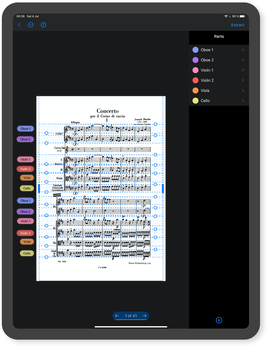Open Violin 2 in Parts list
268x347 pixels.
tap(219, 80)
